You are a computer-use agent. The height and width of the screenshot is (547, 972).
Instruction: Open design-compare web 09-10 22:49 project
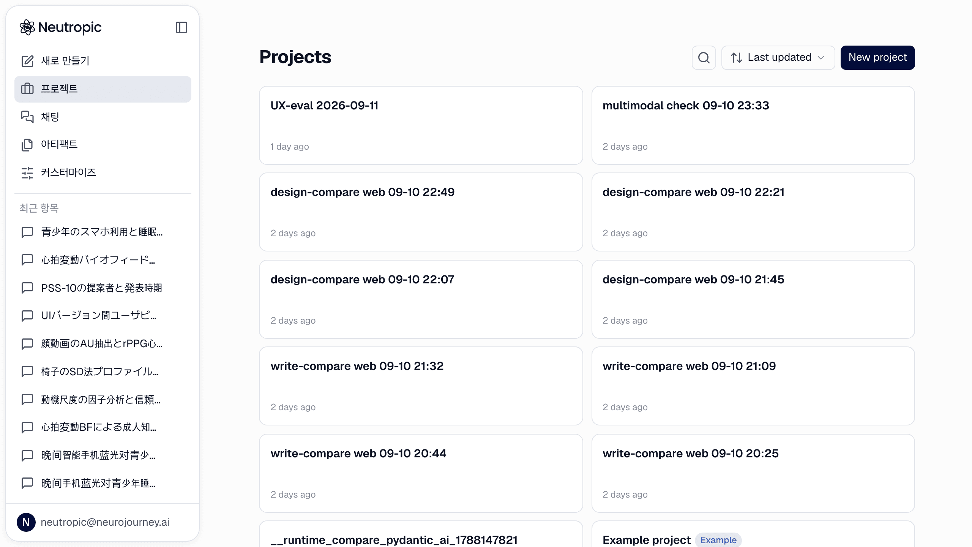(421, 212)
